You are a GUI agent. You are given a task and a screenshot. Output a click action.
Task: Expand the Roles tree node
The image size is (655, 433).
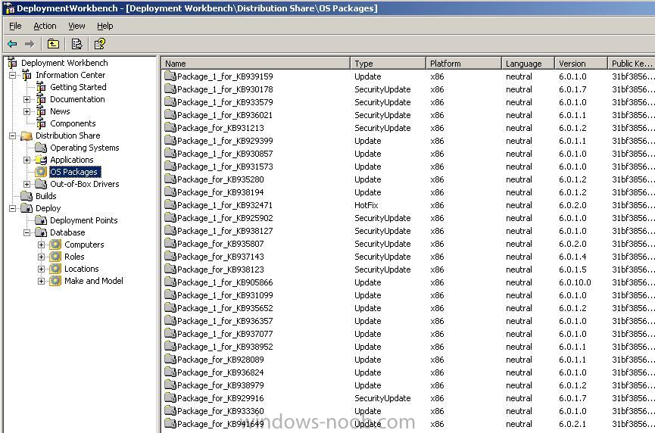tap(41, 257)
